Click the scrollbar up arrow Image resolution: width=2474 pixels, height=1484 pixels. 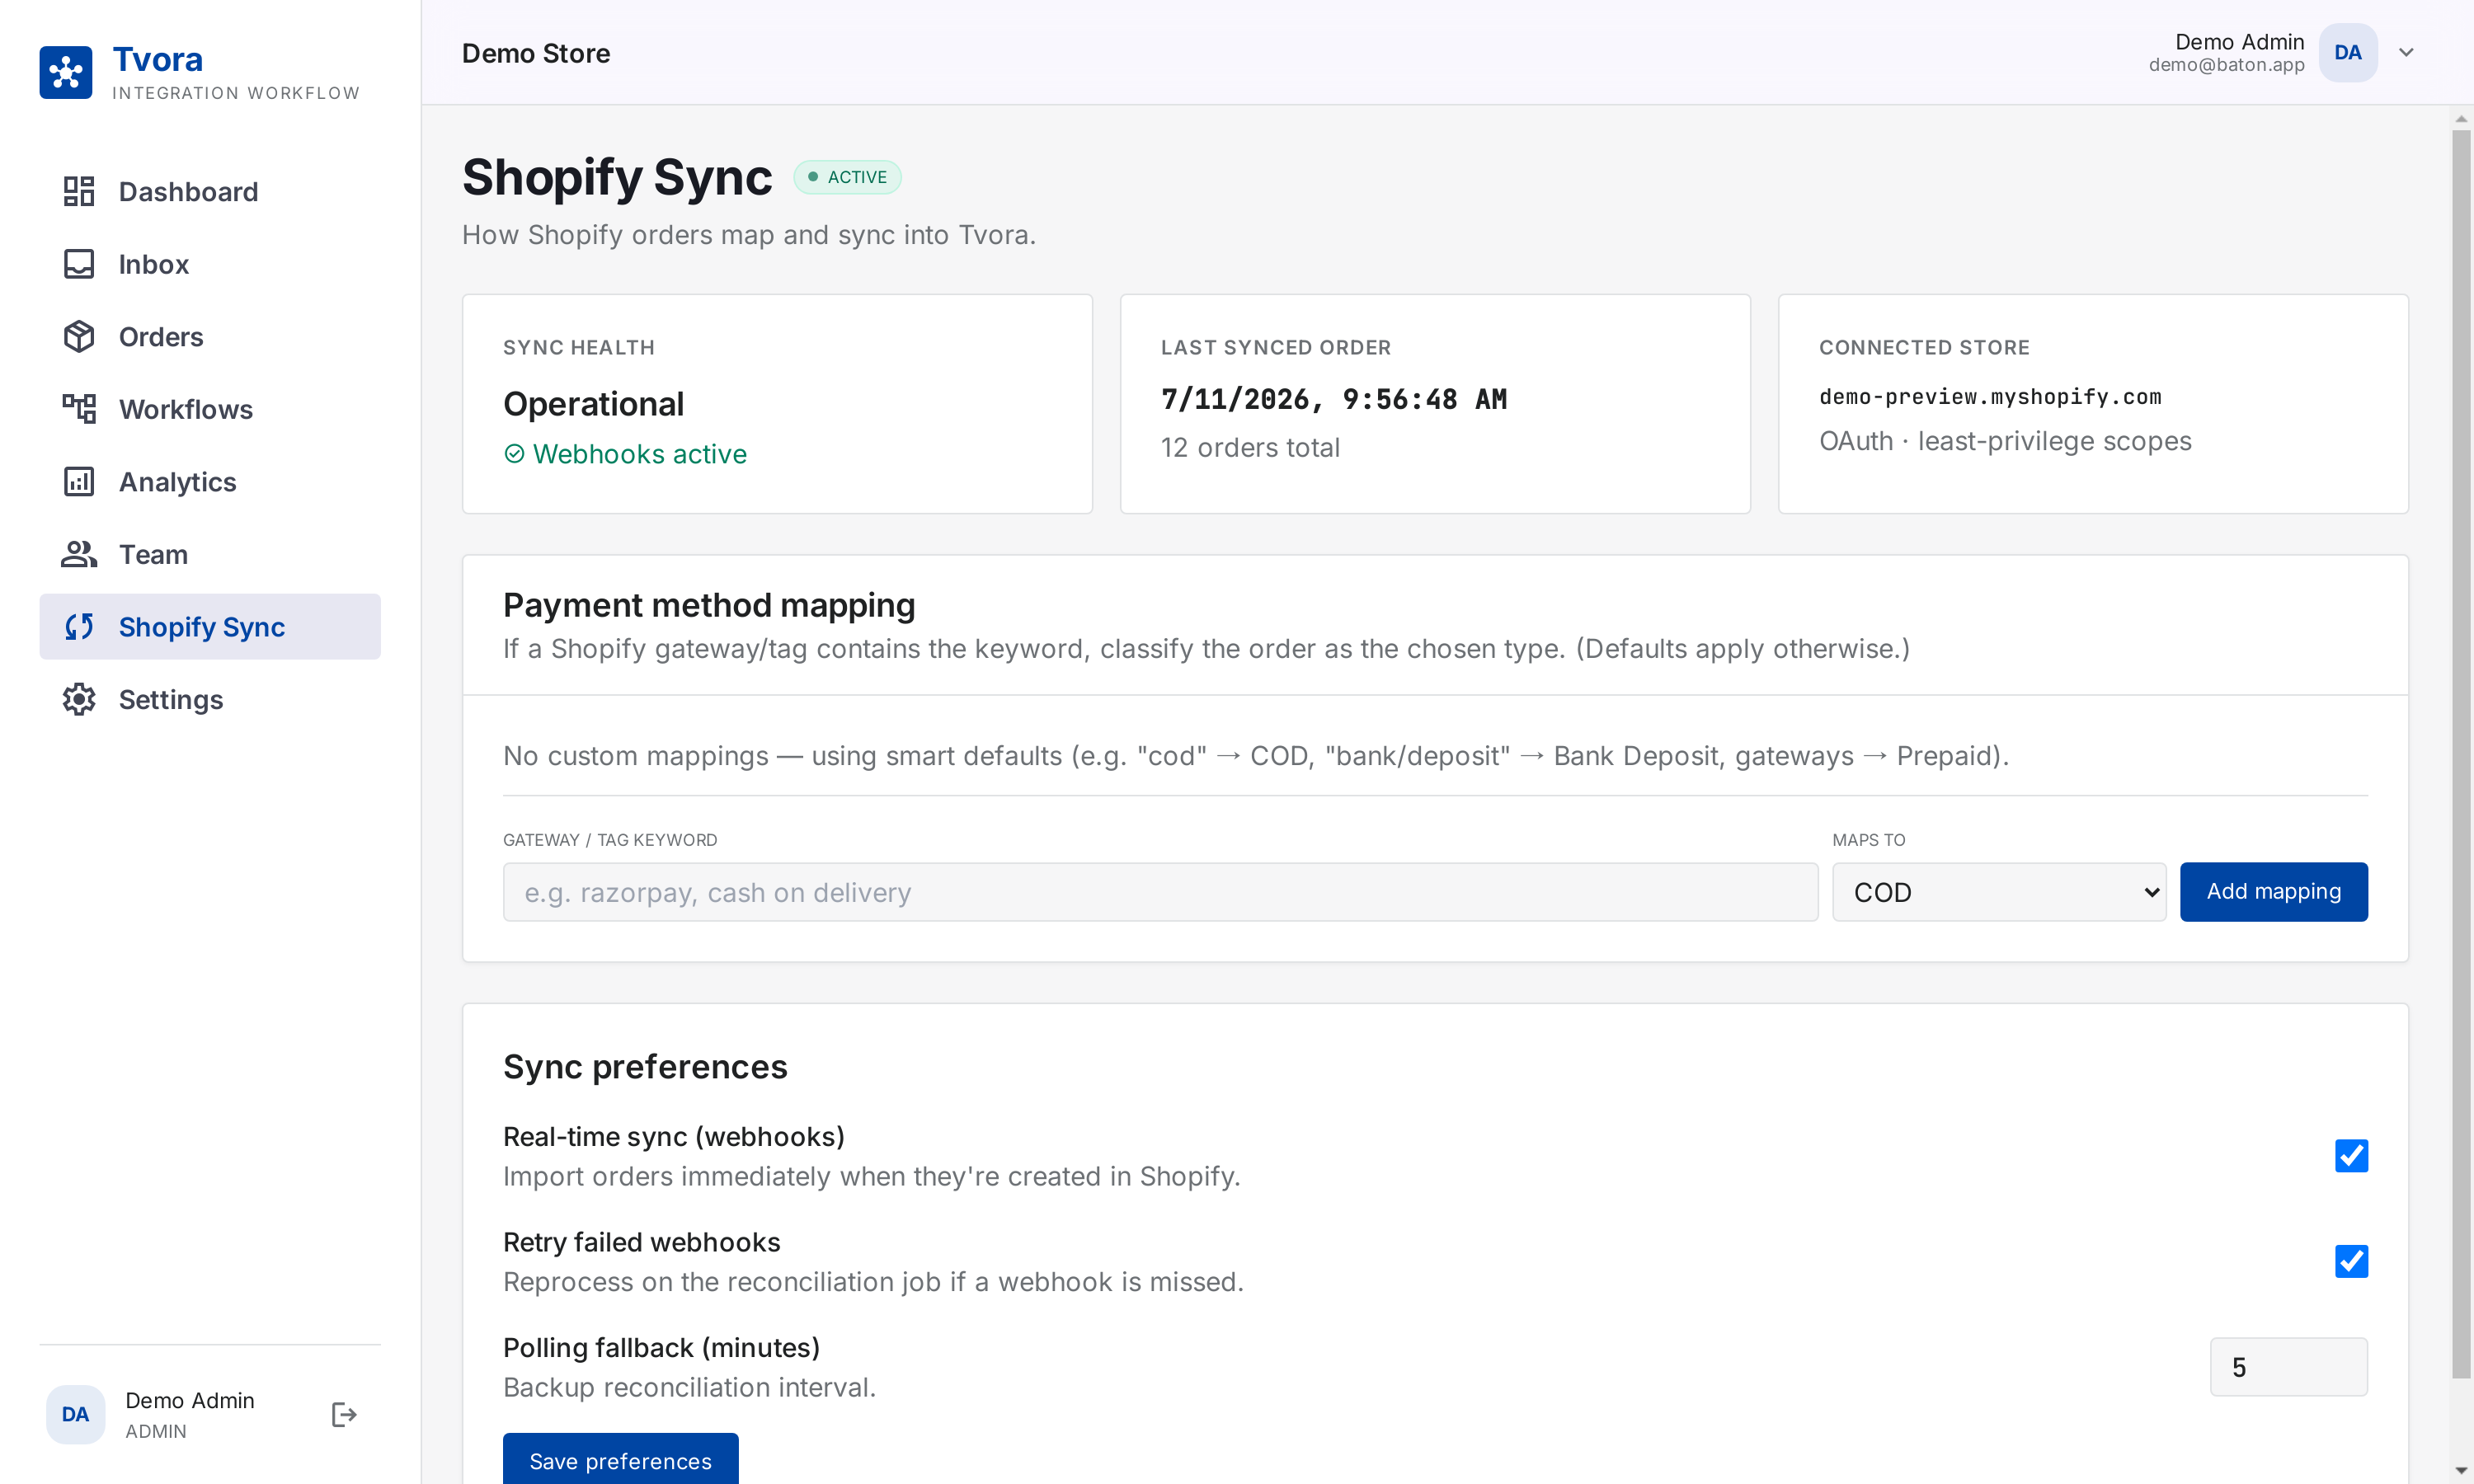(x=2461, y=119)
